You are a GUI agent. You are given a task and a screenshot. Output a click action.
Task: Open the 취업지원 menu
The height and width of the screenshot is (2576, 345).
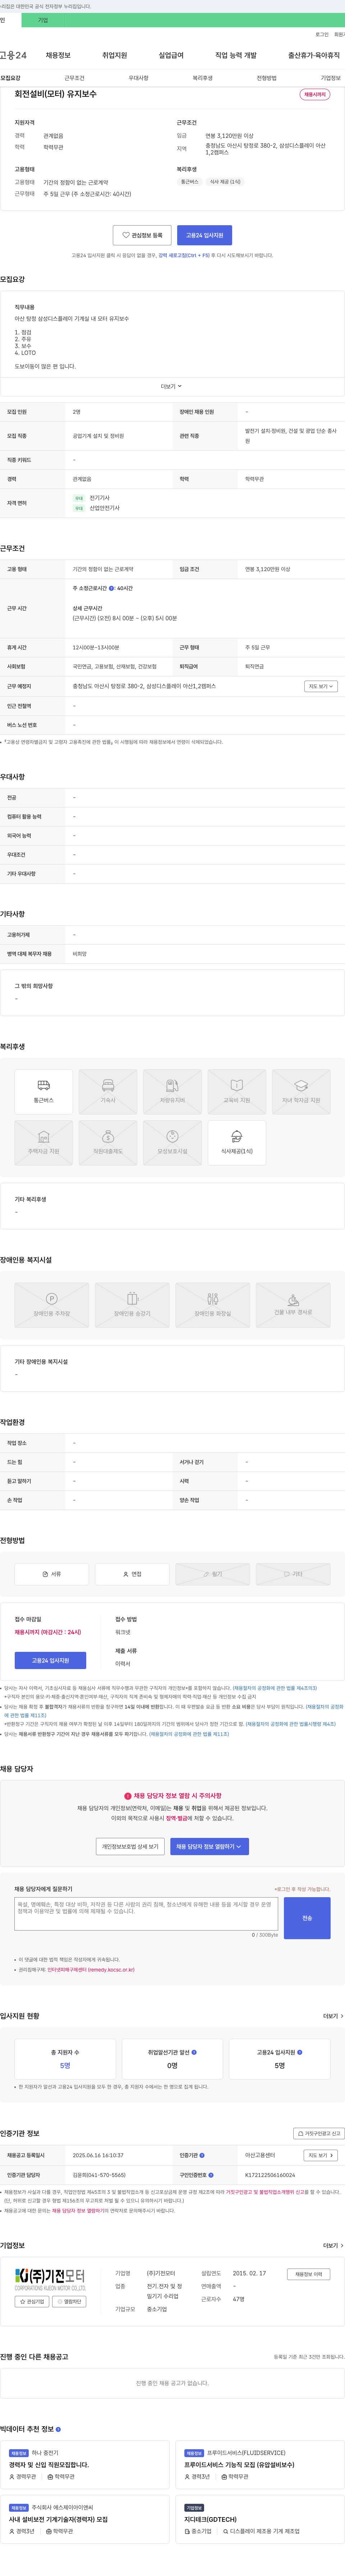115,55
